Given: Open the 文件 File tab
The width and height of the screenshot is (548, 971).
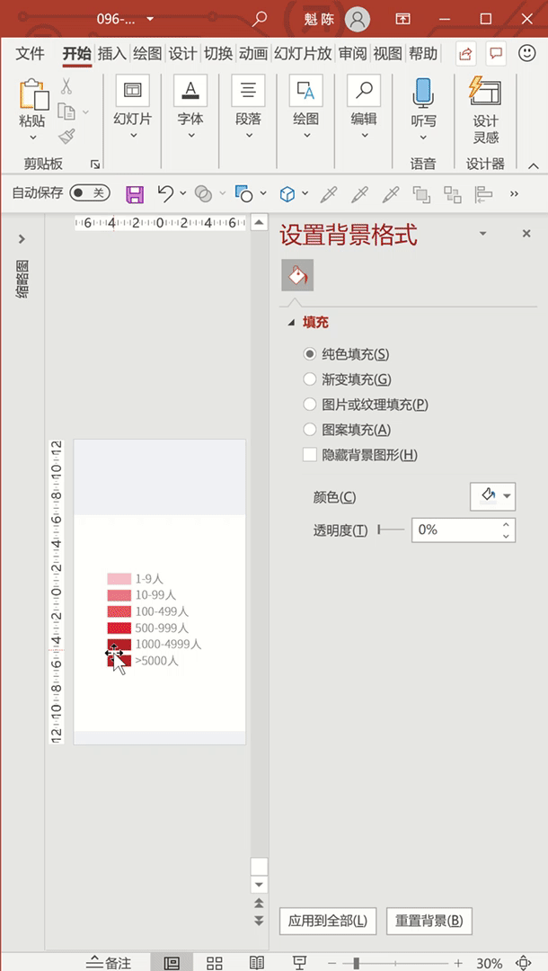Looking at the screenshot, I should click(30, 54).
